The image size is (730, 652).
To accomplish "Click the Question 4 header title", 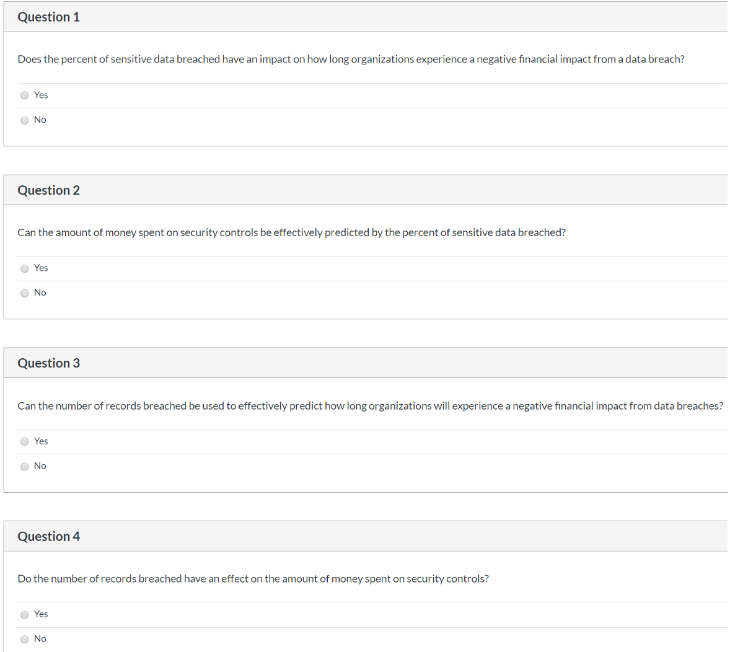I will [x=48, y=537].
